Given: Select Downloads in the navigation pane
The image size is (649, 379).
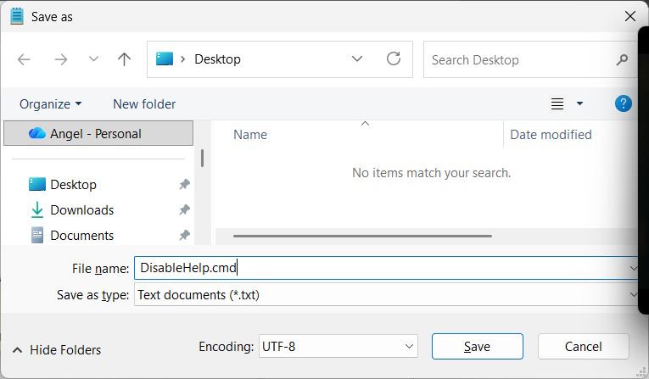Looking at the screenshot, I should 82,210.
